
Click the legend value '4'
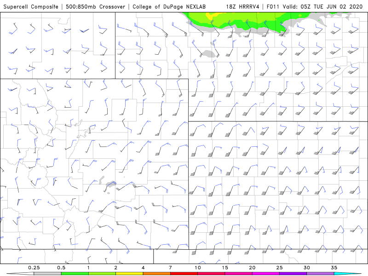[143, 268]
